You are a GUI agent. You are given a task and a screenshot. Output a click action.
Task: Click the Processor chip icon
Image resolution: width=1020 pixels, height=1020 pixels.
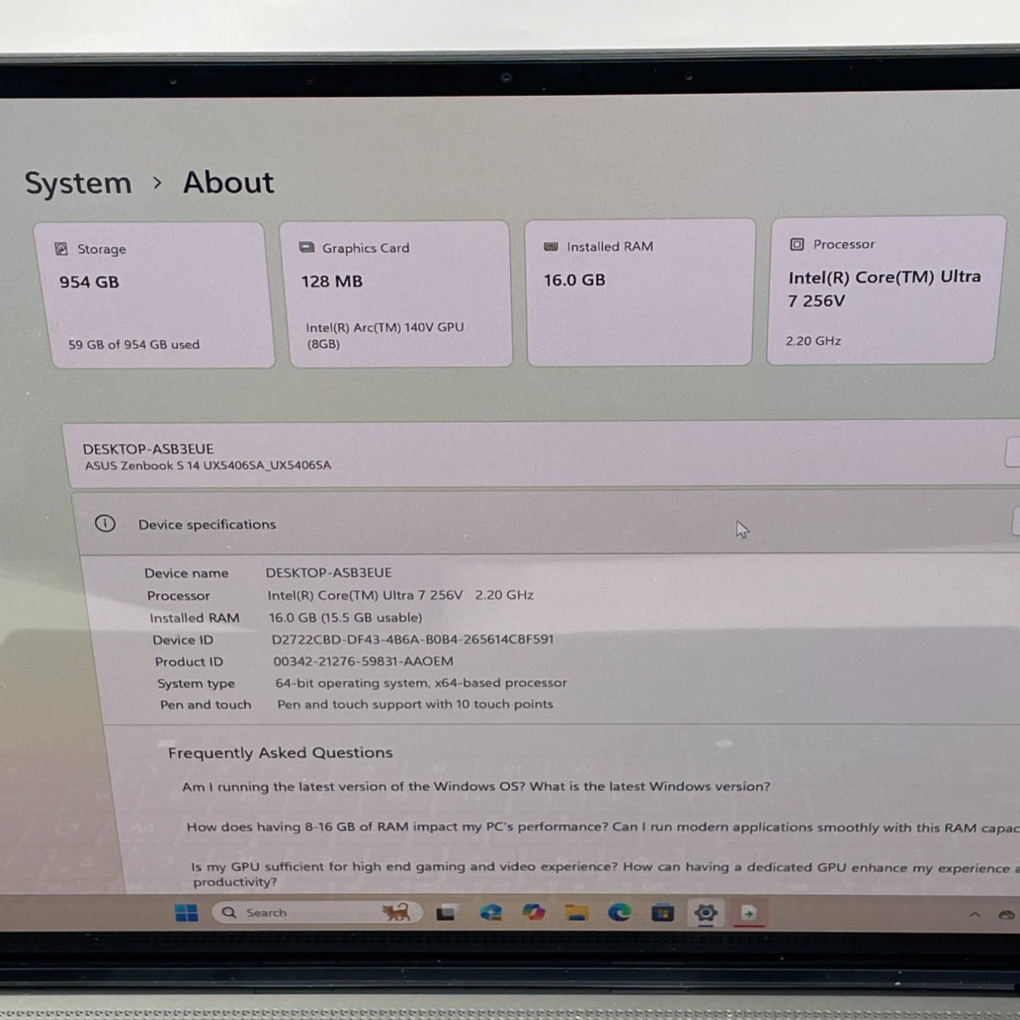(x=797, y=244)
